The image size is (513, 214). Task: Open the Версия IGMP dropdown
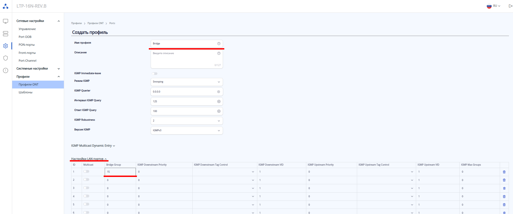186,130
